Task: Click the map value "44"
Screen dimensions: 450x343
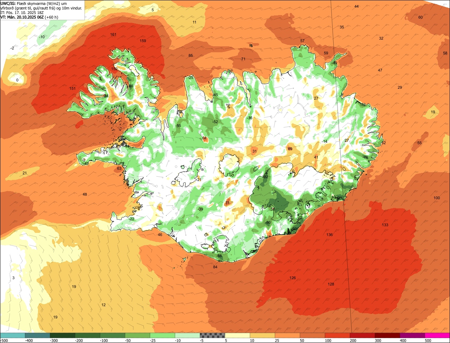Action: click(x=356, y=6)
